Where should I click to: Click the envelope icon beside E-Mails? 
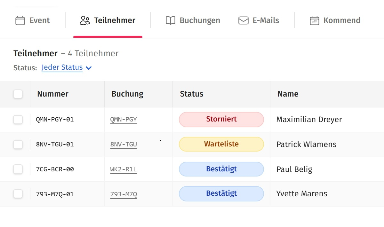243,20
